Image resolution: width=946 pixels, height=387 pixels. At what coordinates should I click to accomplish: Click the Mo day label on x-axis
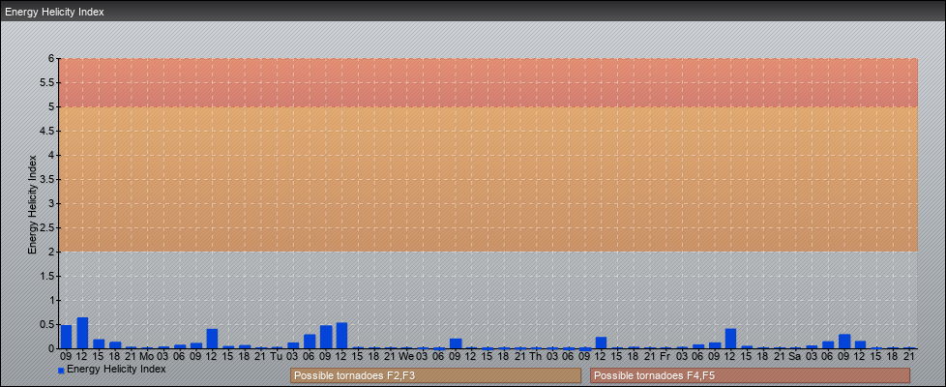coord(147,356)
